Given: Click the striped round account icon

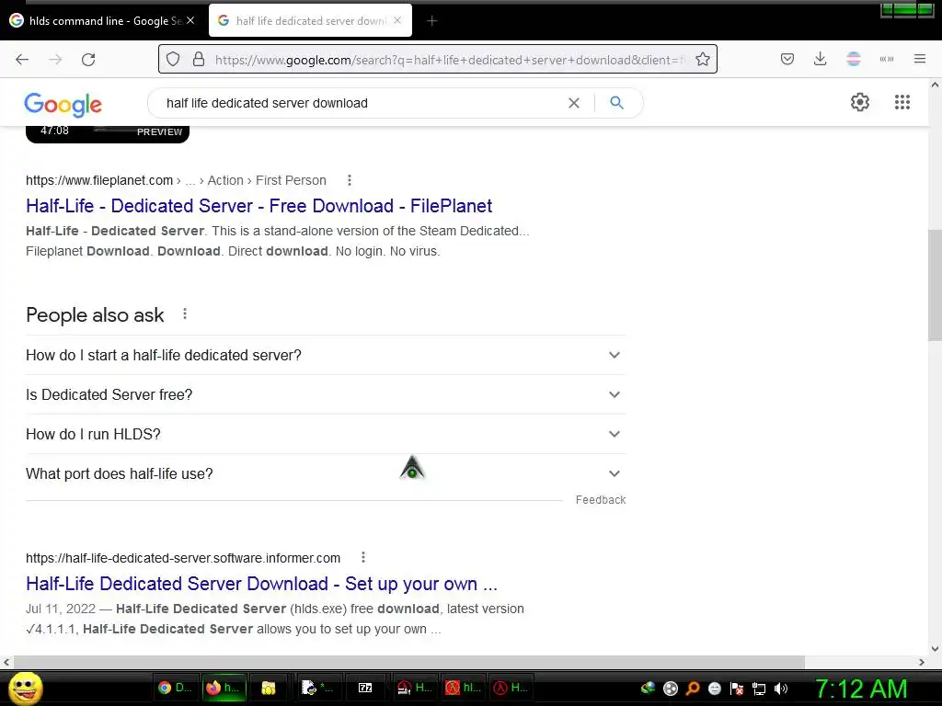Looking at the screenshot, I should 853,59.
